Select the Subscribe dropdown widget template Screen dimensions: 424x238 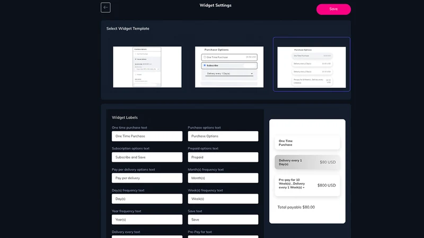229,67
